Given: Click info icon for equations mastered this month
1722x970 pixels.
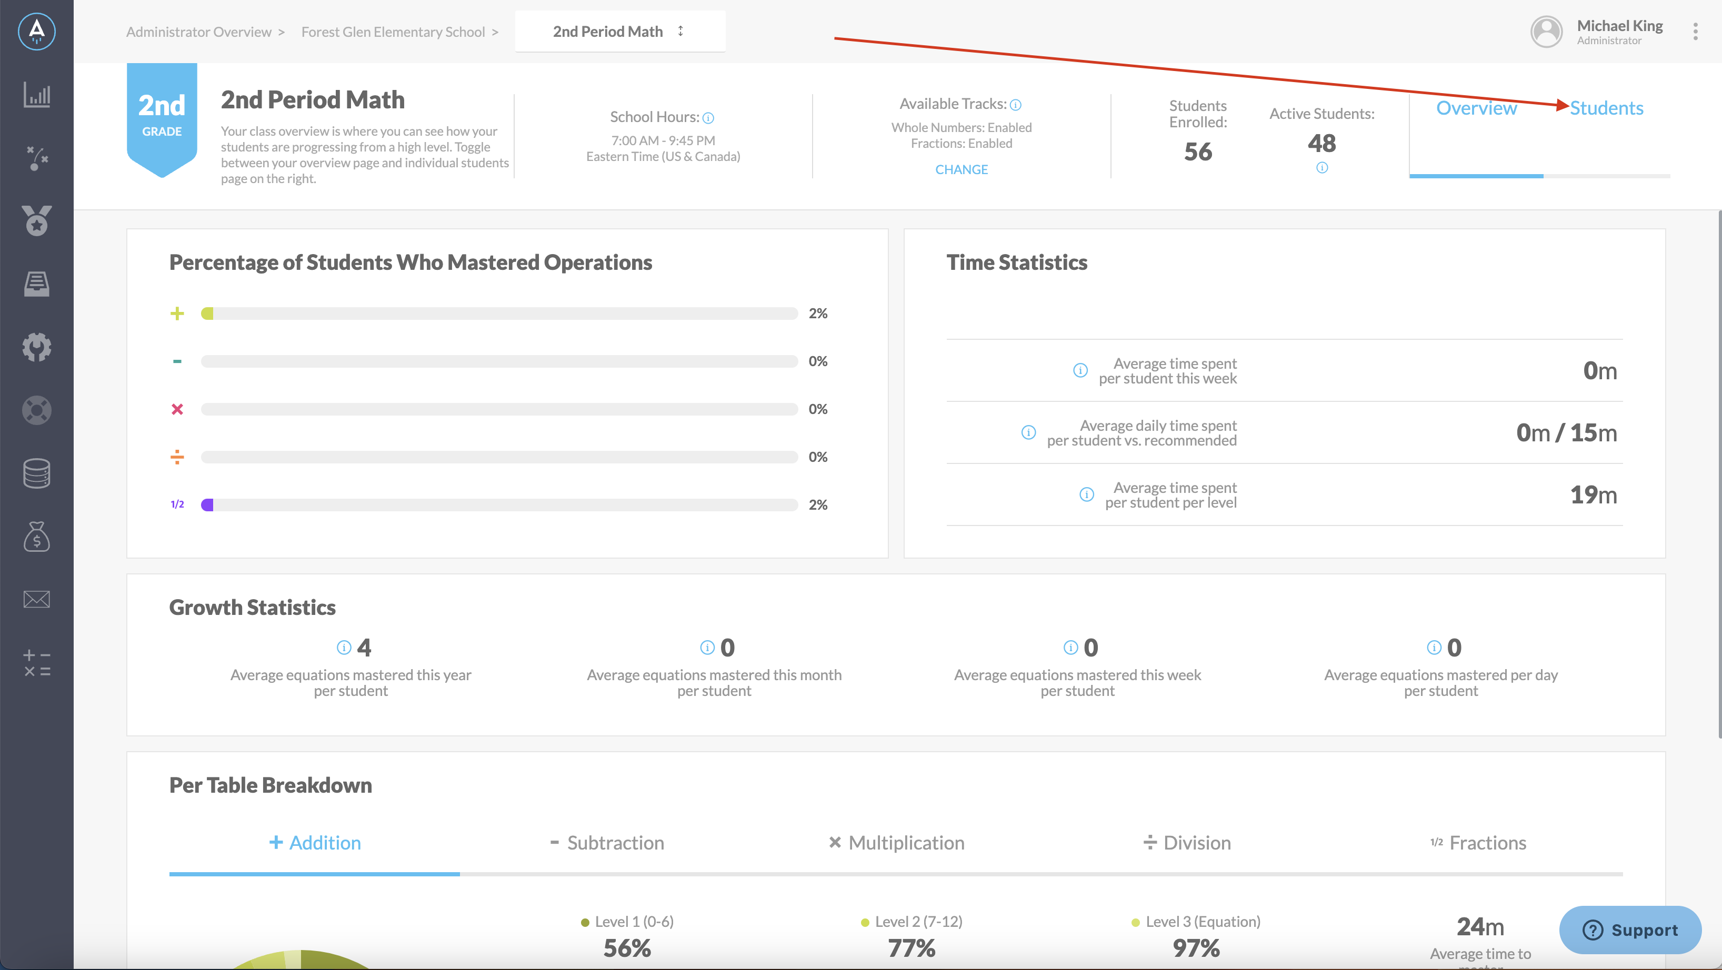Looking at the screenshot, I should 707,648.
